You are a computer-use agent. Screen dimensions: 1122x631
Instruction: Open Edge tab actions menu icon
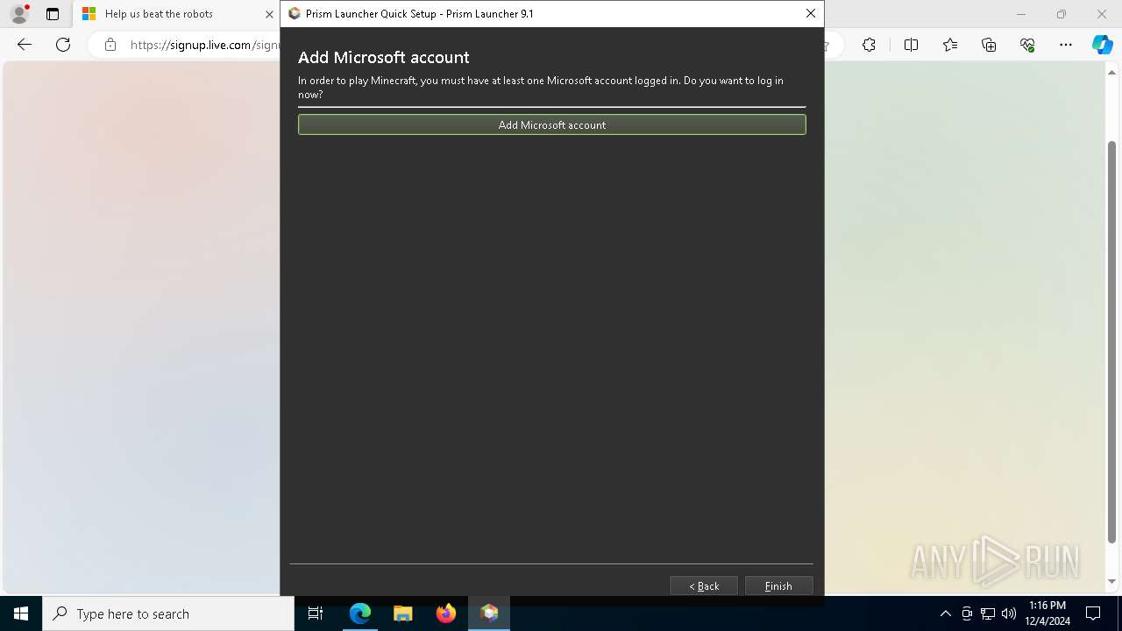coord(53,14)
